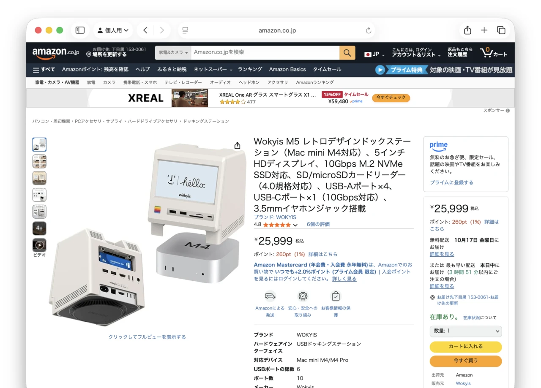Click the orange search magnifier button
Image resolution: width=541 pixels, height=388 pixels.
pos(347,53)
